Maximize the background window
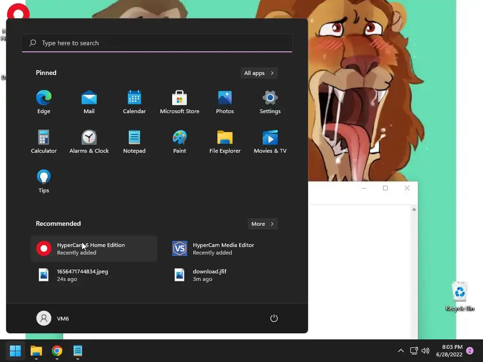Screen dimensions: 483x362 tap(385, 188)
